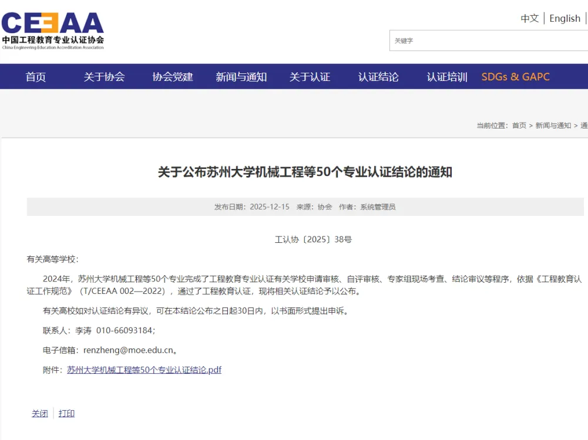Click the 打印 link to print
The image size is (588, 440).
point(66,414)
